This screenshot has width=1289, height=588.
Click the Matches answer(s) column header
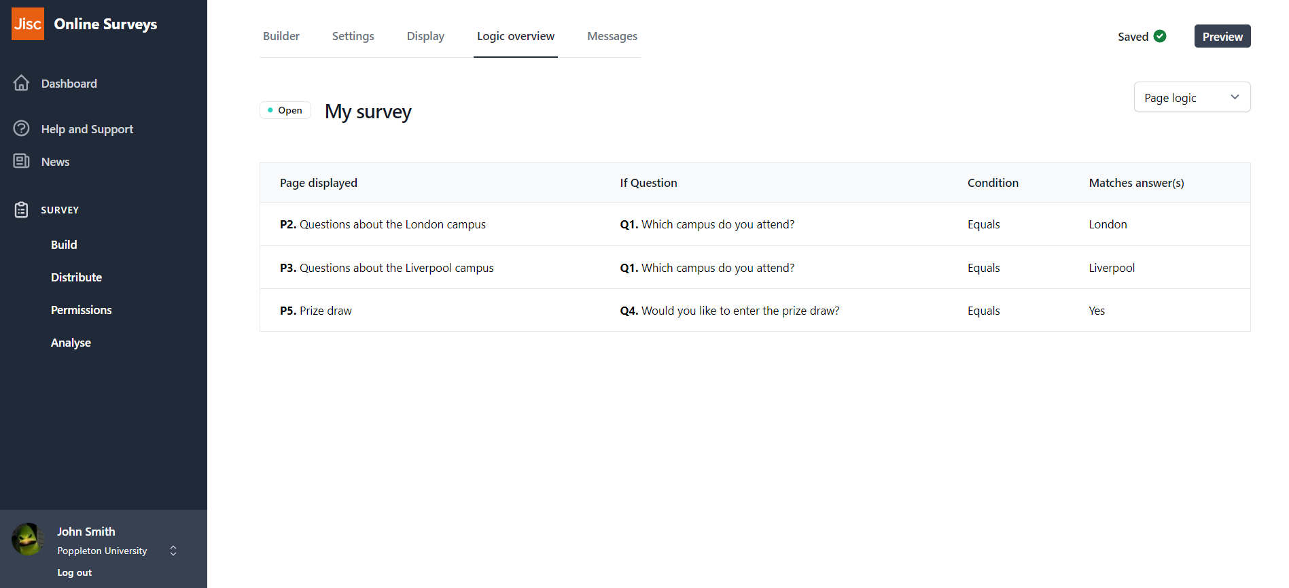click(x=1136, y=183)
